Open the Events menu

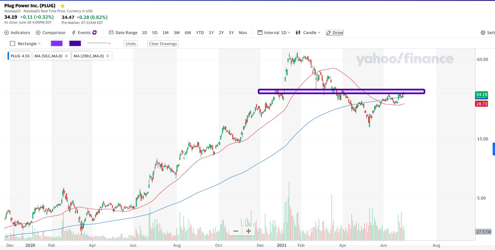pos(84,33)
